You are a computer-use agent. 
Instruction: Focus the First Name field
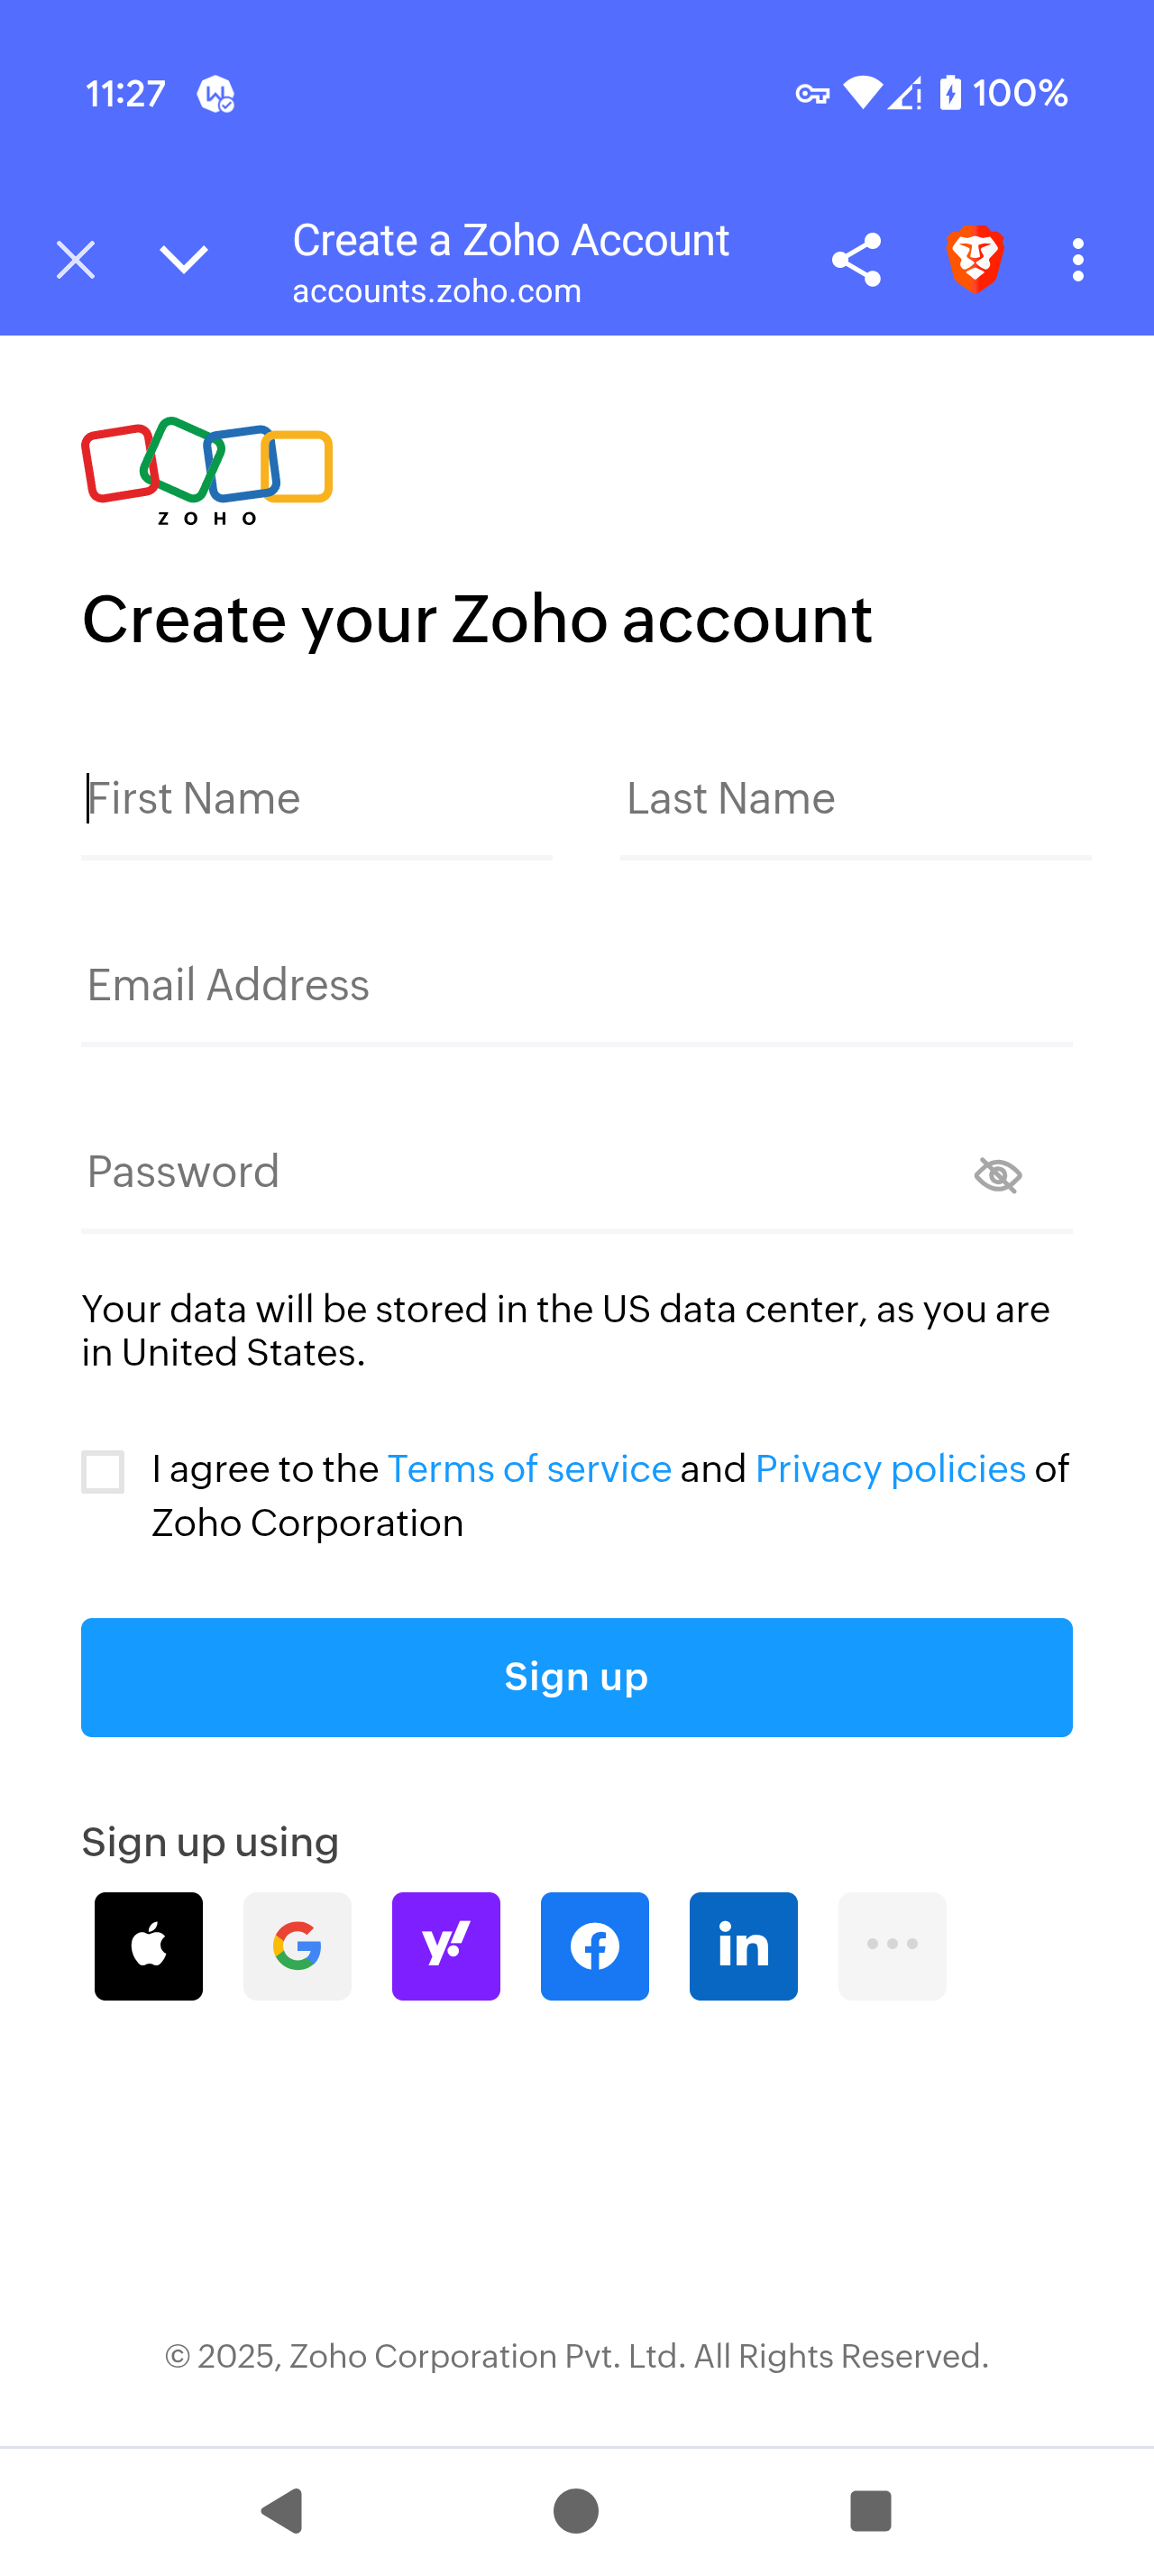[x=316, y=800]
